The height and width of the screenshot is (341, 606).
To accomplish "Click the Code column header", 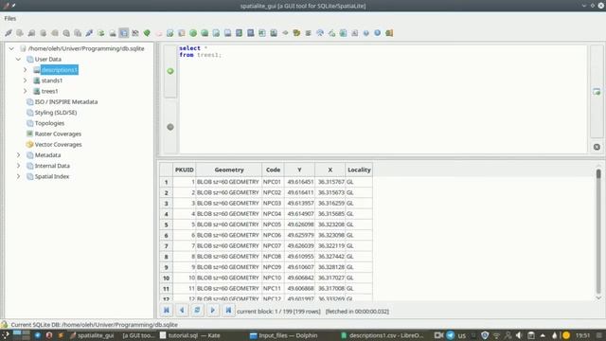I will (x=273, y=170).
